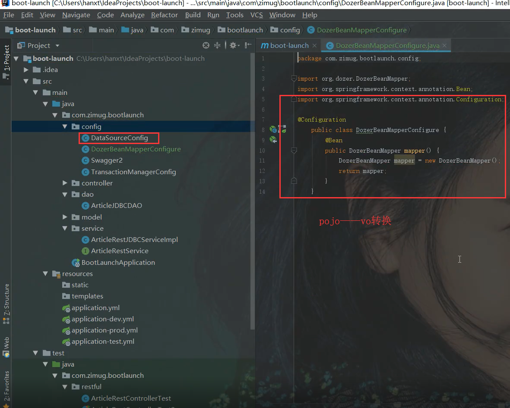Click the resources folder icon
The height and width of the screenshot is (408, 510).
[x=56, y=274]
